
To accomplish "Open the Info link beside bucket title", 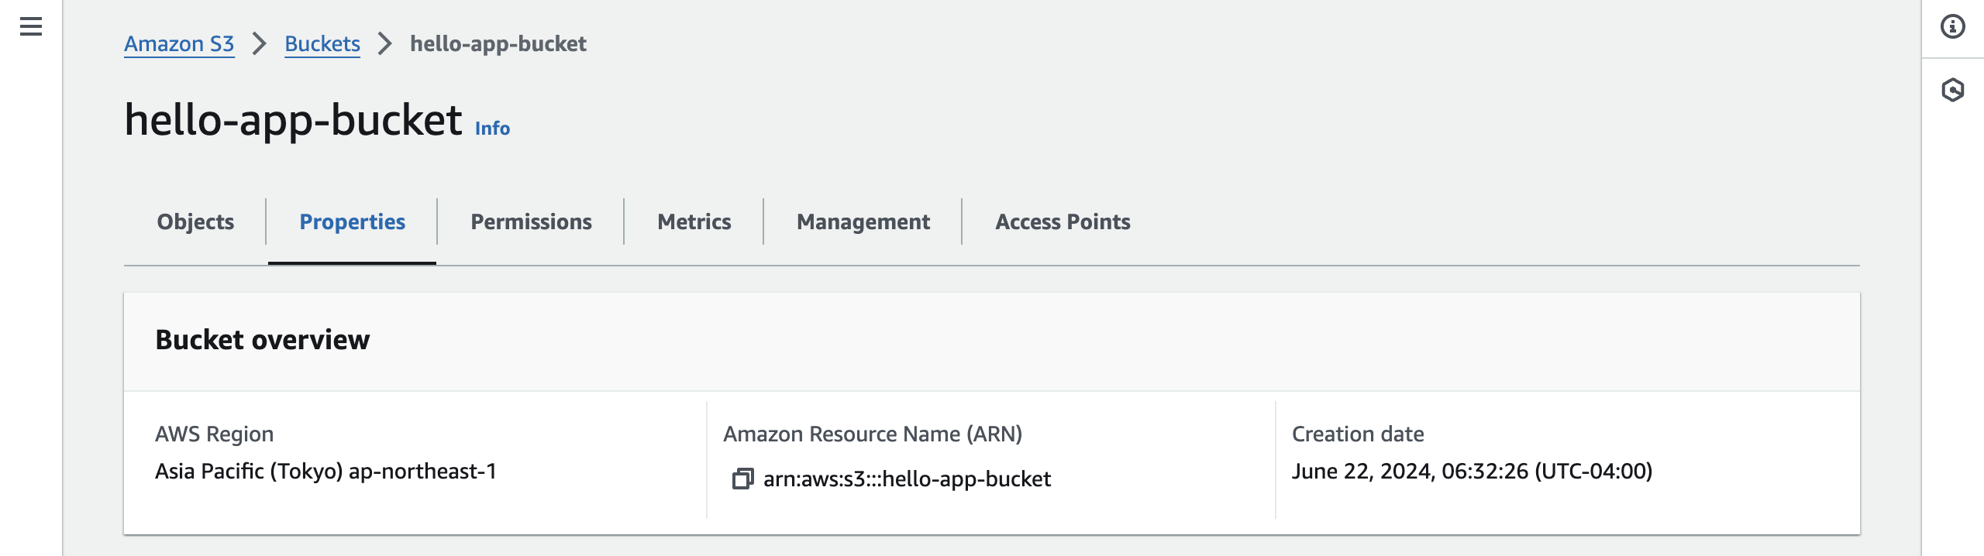I will point(492,129).
